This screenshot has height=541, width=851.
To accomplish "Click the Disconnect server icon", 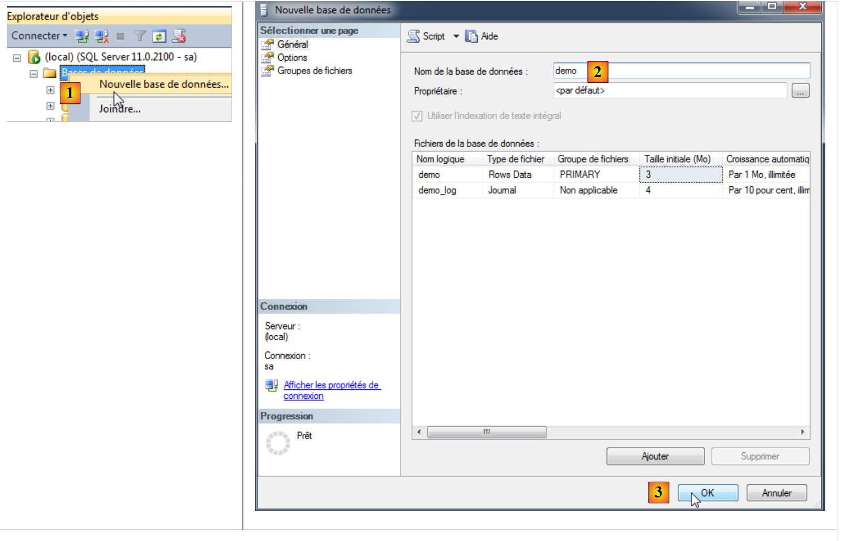I will coord(101,36).
